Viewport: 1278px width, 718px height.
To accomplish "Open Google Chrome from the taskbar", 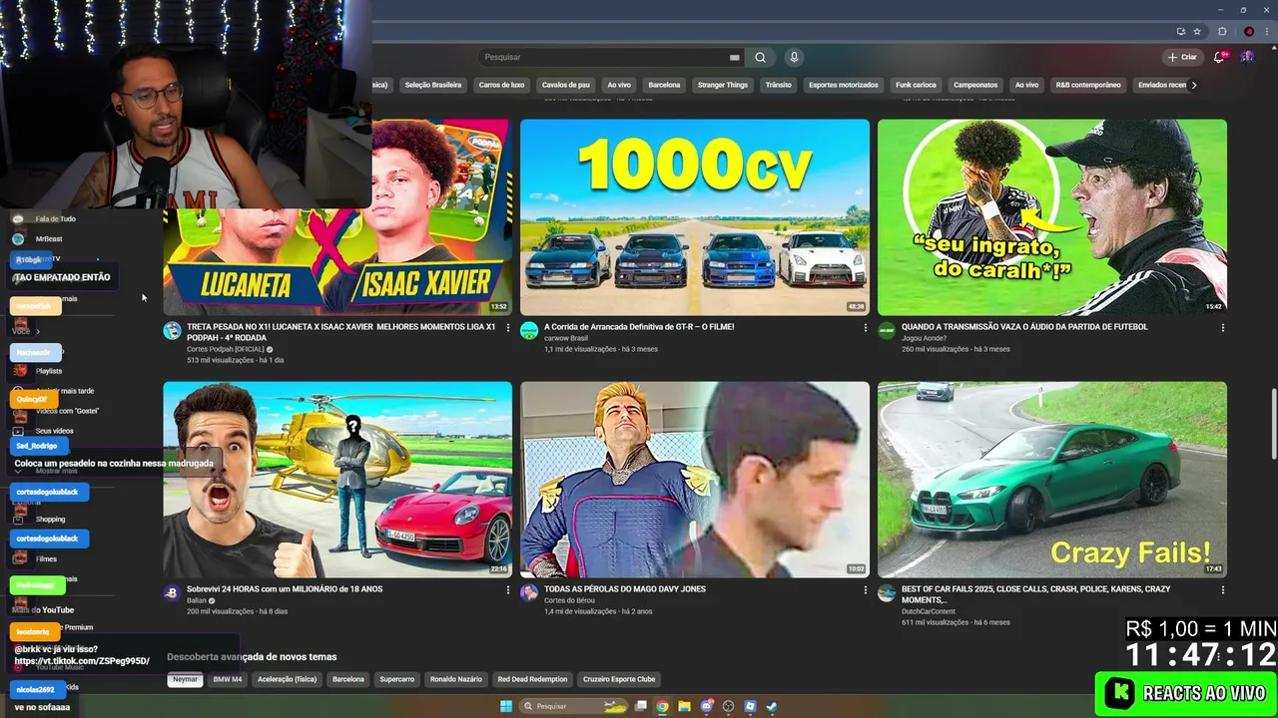I will [662, 706].
